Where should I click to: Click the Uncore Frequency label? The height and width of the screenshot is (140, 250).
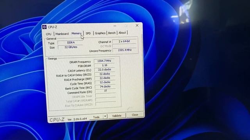click(x=100, y=51)
